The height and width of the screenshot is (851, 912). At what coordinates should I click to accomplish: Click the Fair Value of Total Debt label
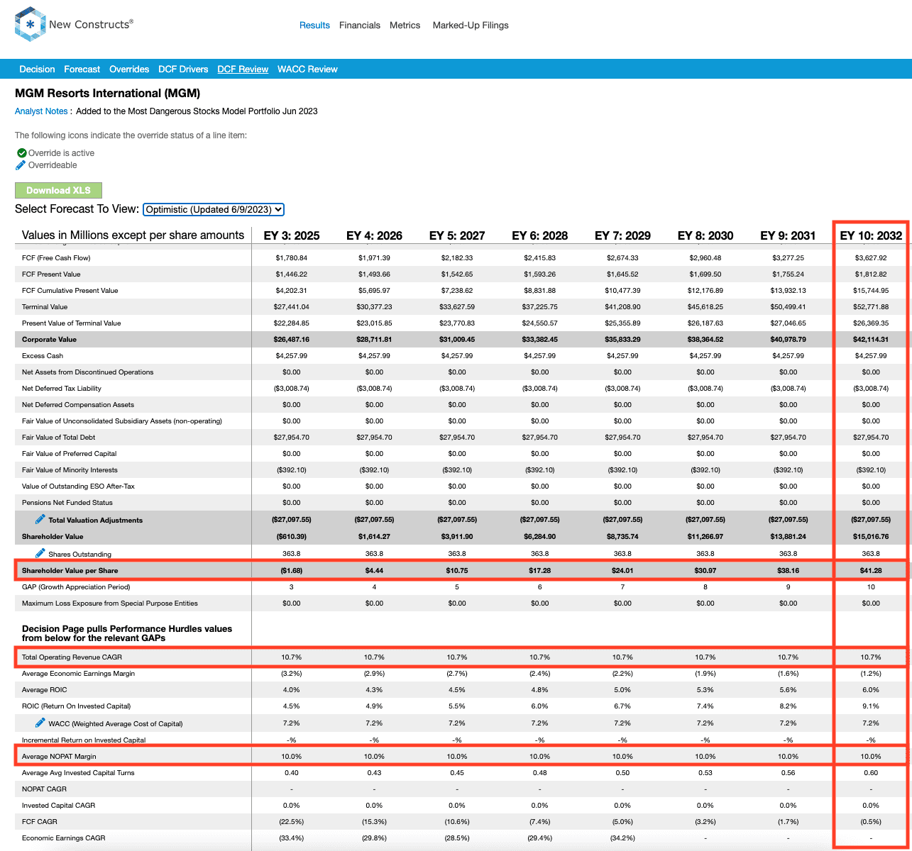tap(59, 437)
